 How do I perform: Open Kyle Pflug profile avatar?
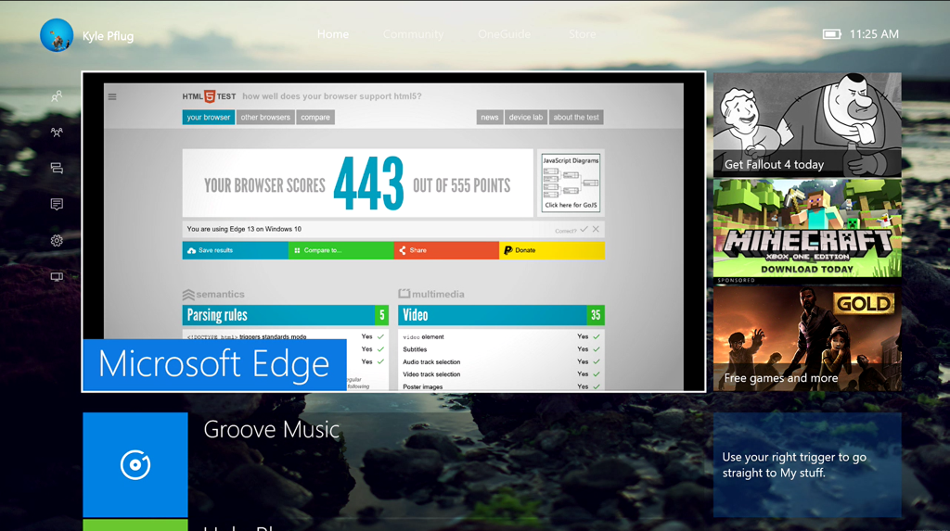(x=57, y=35)
